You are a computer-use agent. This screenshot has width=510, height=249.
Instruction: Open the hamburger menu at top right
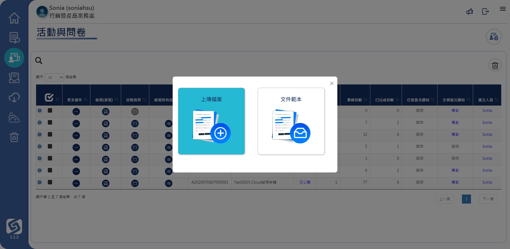[x=503, y=9]
